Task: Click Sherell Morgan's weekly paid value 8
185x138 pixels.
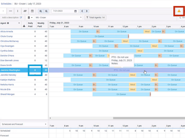Action: click(47, 94)
